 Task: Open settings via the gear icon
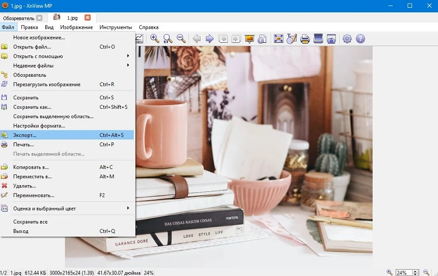347,38
